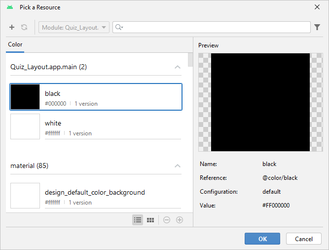
Task: Open the filter funnel options
Action: [x=317, y=28]
